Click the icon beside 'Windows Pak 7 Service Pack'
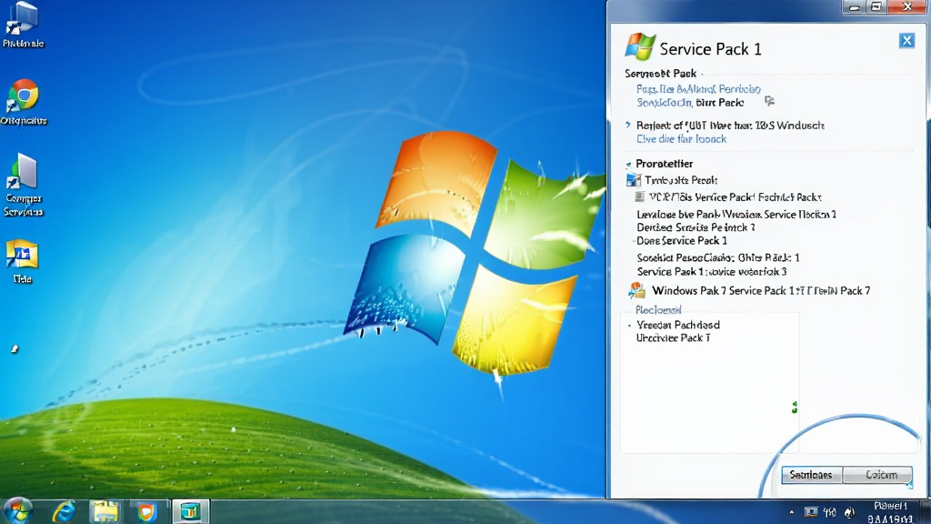 [637, 290]
